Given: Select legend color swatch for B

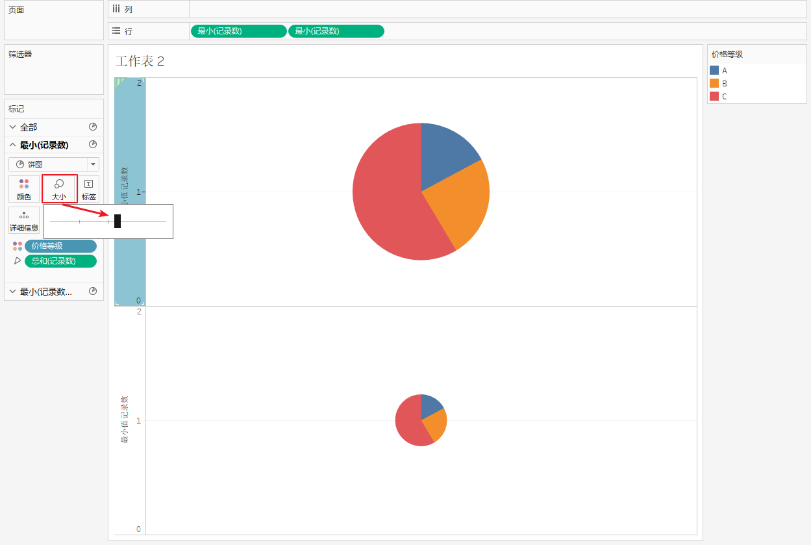Looking at the screenshot, I should click(714, 83).
